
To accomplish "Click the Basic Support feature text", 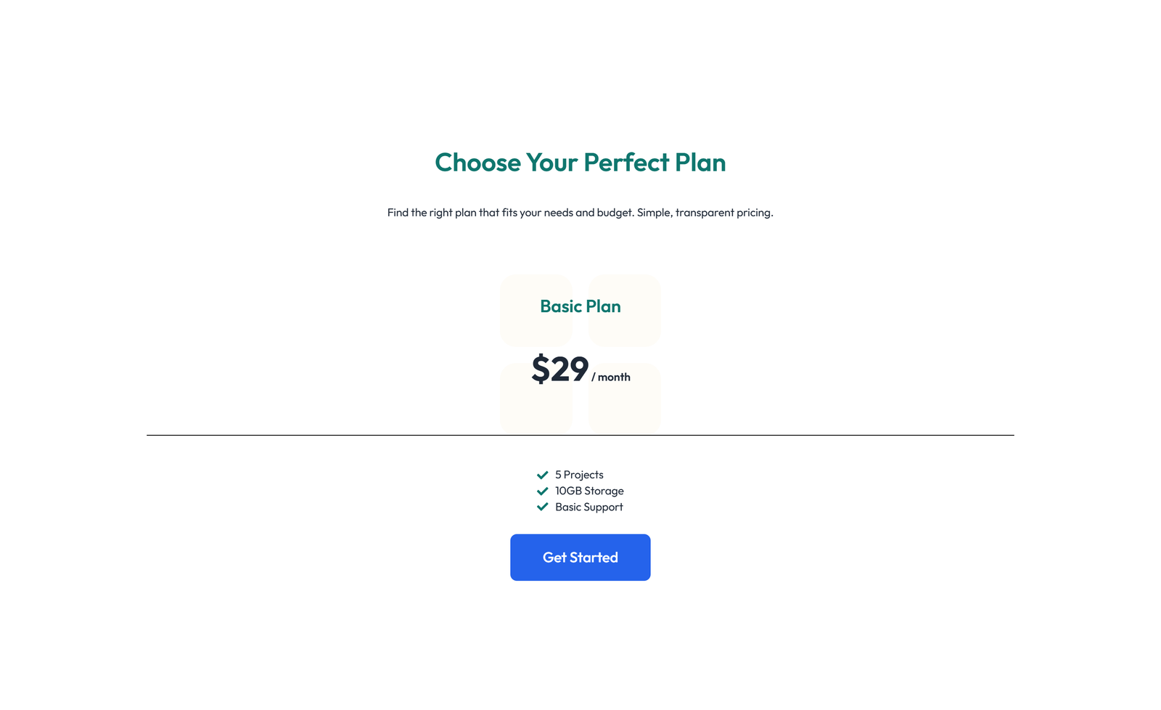I will [x=588, y=507].
